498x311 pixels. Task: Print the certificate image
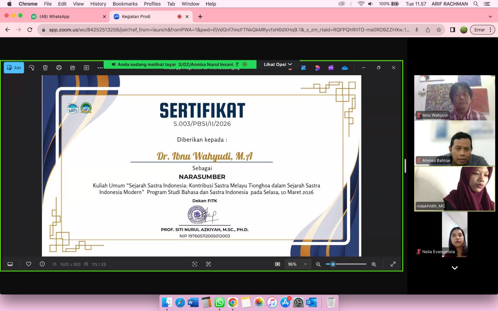pyautogui.click(x=59, y=68)
